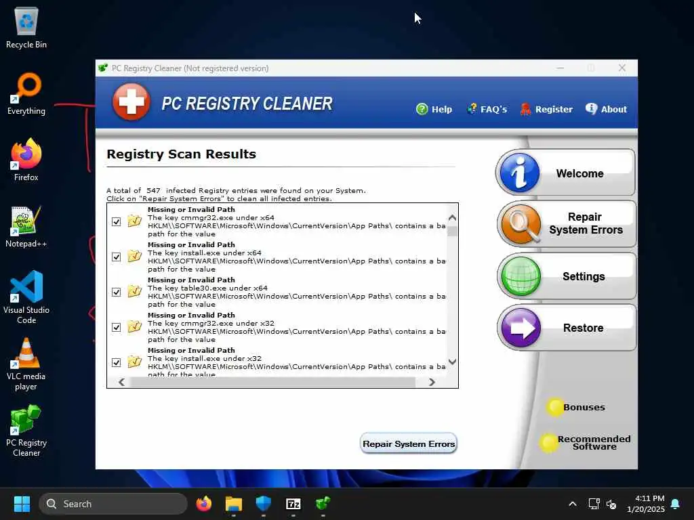Click the horizontal scrollbar track in results
This screenshot has width=694, height=520.
coord(273,382)
